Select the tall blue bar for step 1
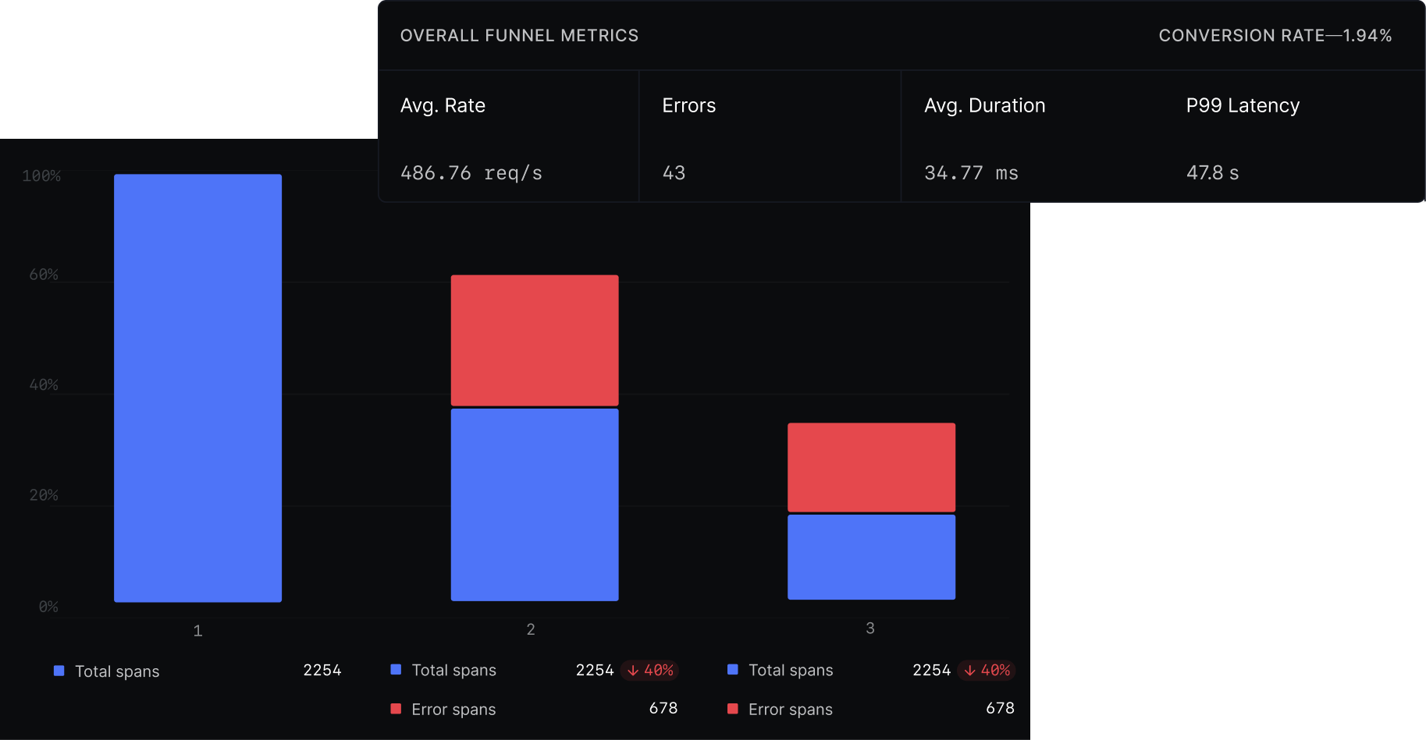The image size is (1426, 740). (197, 388)
